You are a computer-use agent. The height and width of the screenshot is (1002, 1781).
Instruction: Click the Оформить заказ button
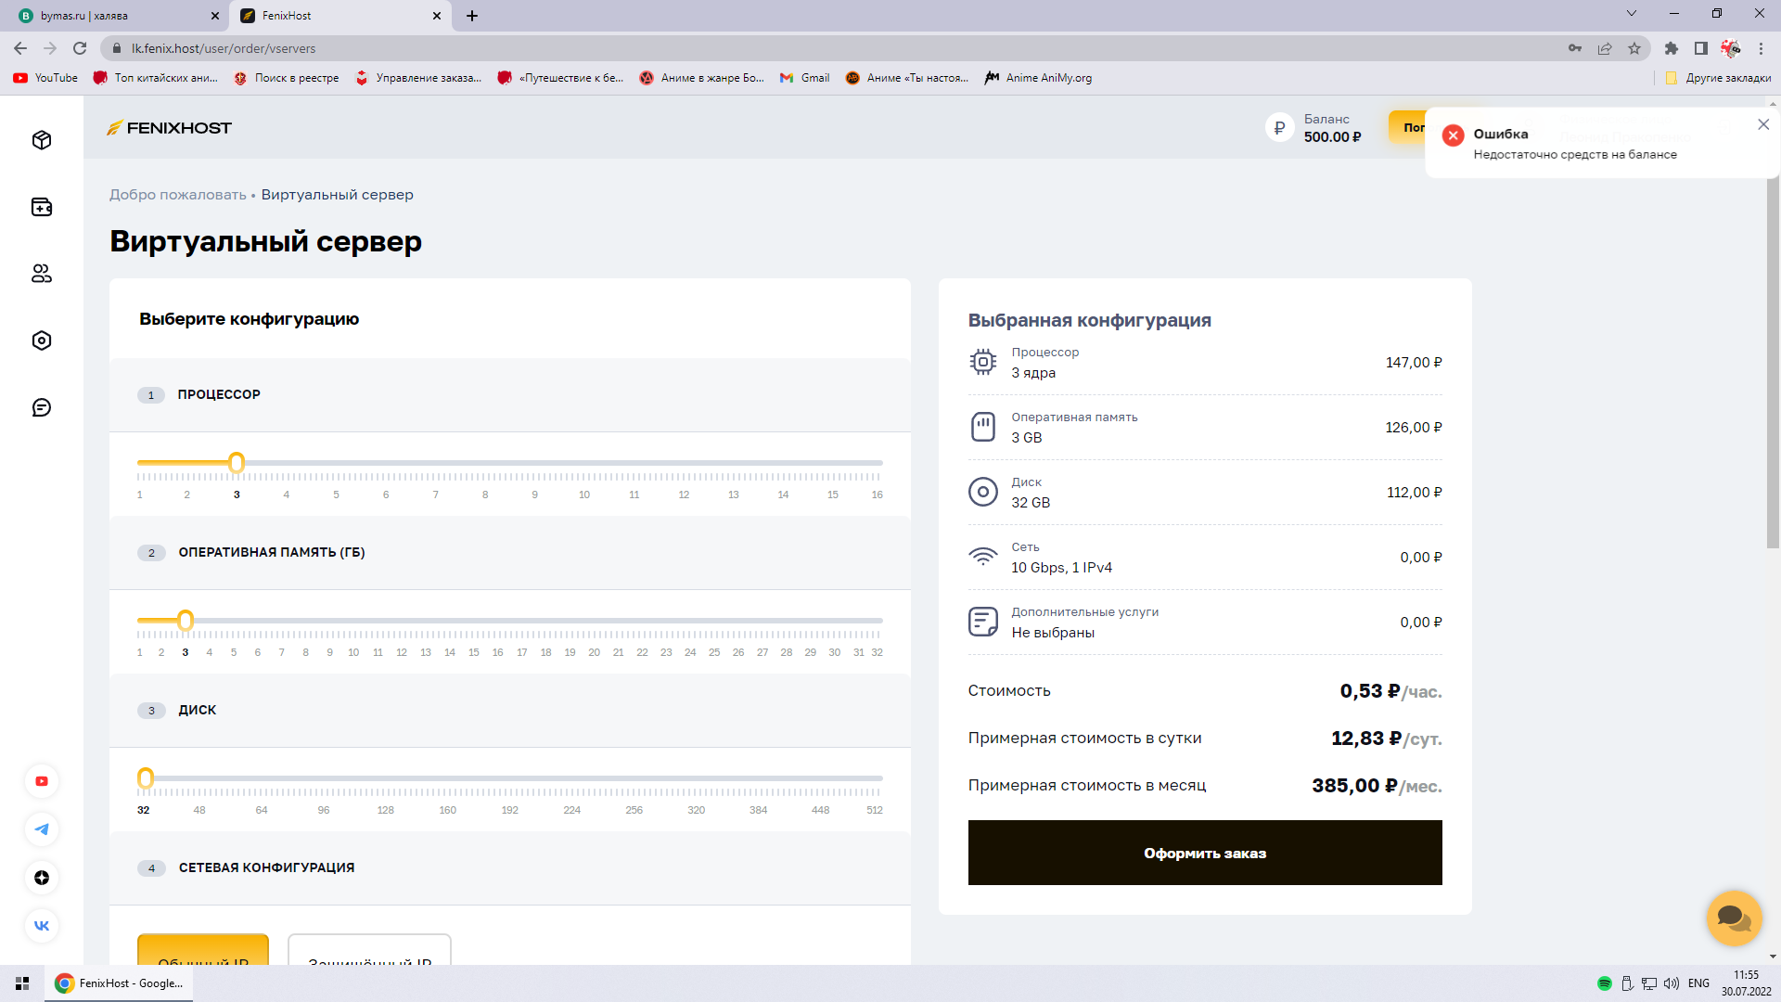point(1204,853)
